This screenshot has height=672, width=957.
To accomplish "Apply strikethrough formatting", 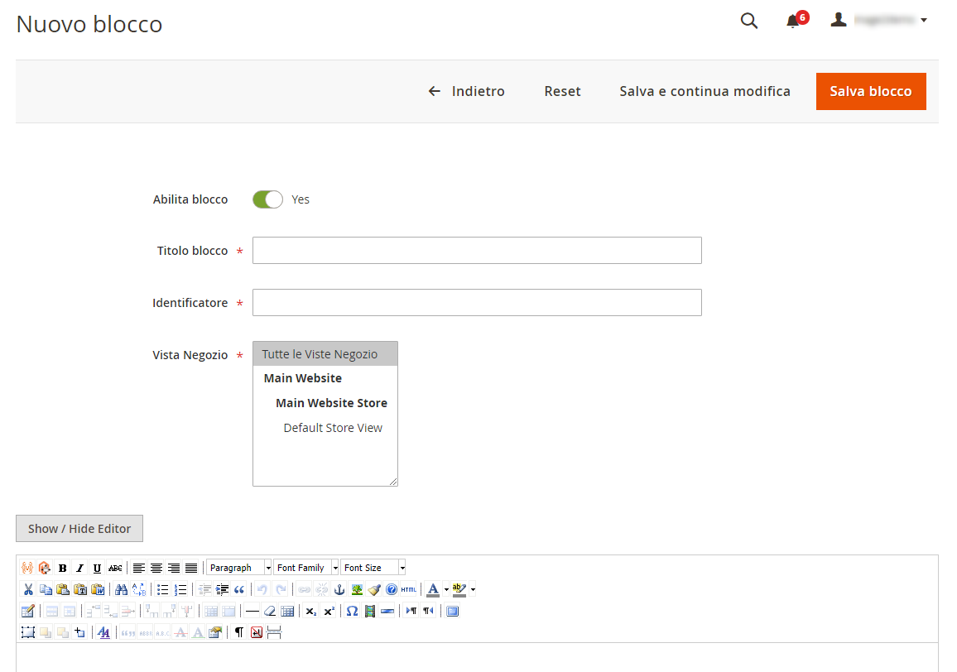I will (x=115, y=569).
